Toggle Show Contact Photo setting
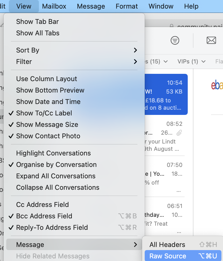The width and height of the screenshot is (223, 261). click(48, 136)
